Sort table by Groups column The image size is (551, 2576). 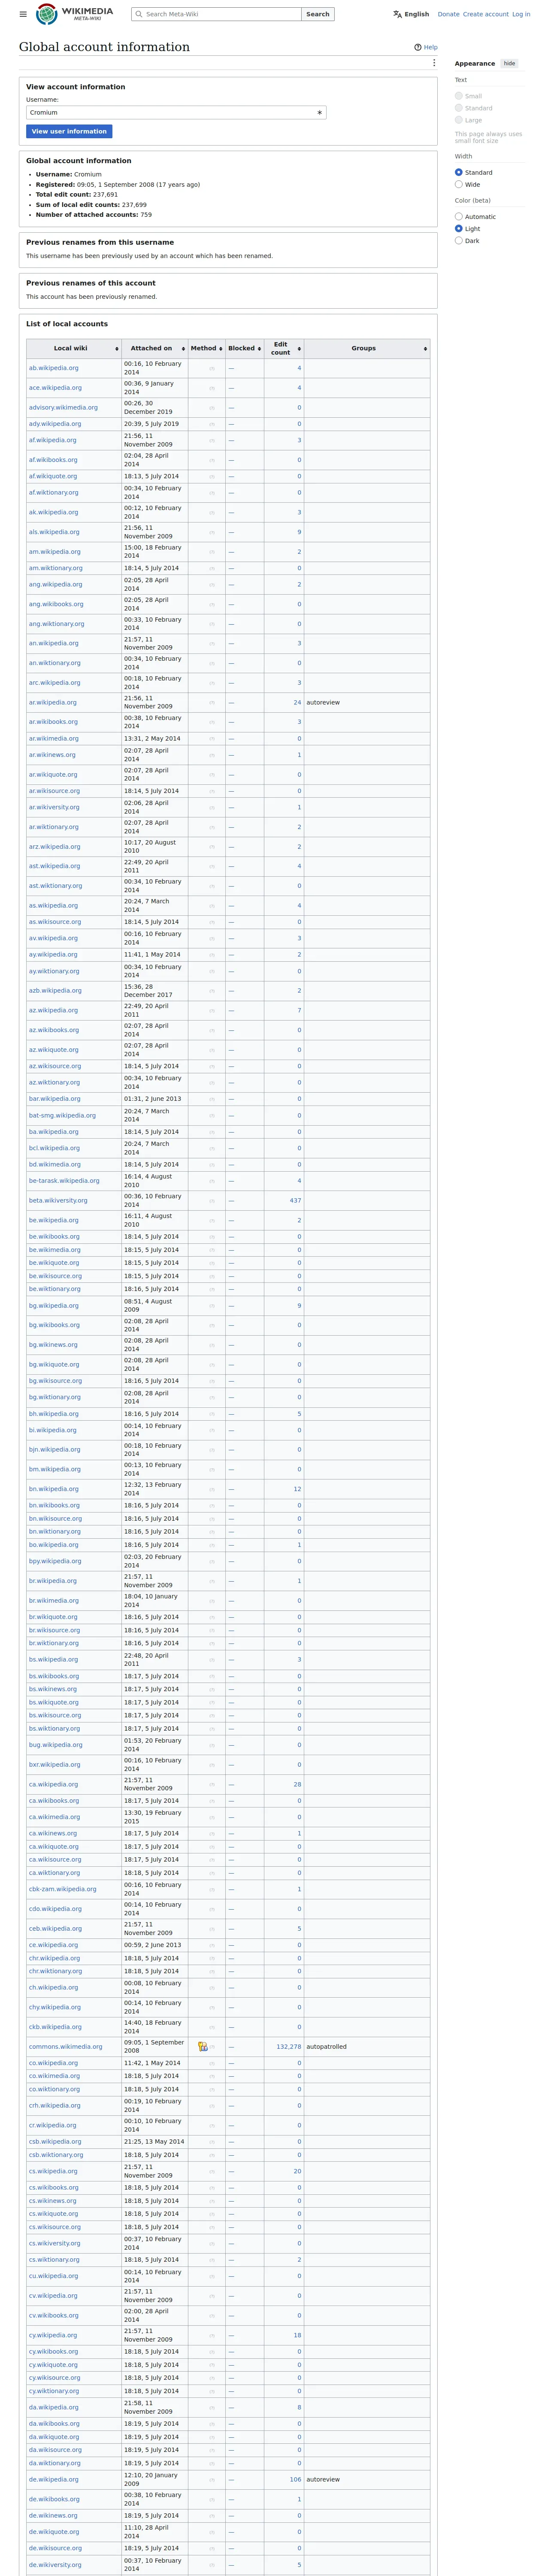367,348
